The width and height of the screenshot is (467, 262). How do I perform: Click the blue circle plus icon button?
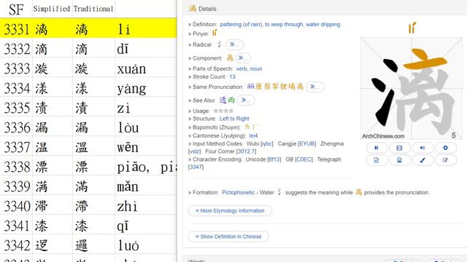click(x=446, y=148)
